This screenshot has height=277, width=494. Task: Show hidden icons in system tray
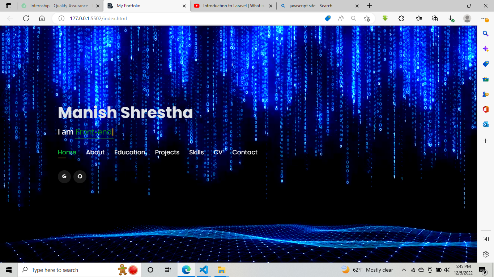(404, 269)
